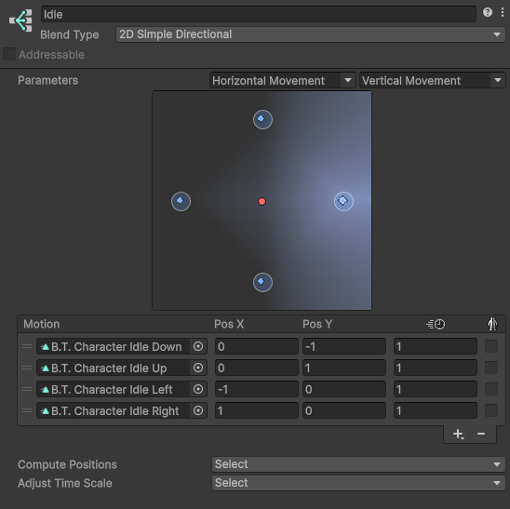The width and height of the screenshot is (510, 509).
Task: Open object picker for Idle Left motion
Action: point(198,389)
